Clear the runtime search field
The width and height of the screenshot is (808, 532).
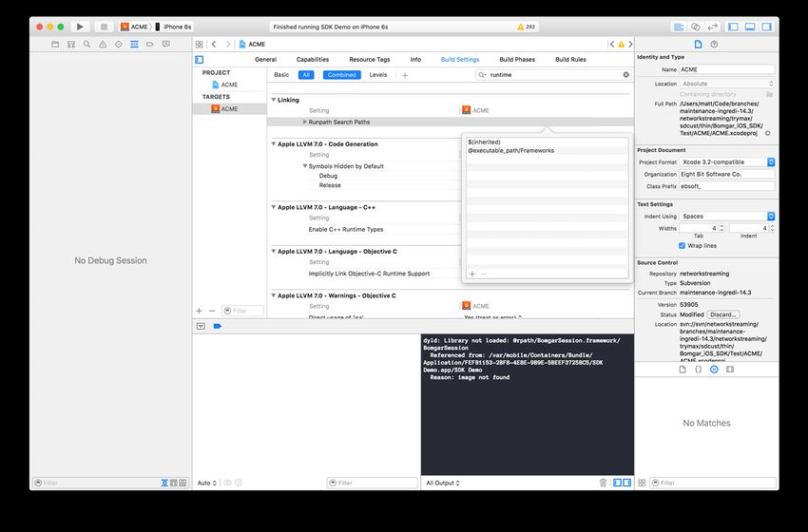[626, 75]
